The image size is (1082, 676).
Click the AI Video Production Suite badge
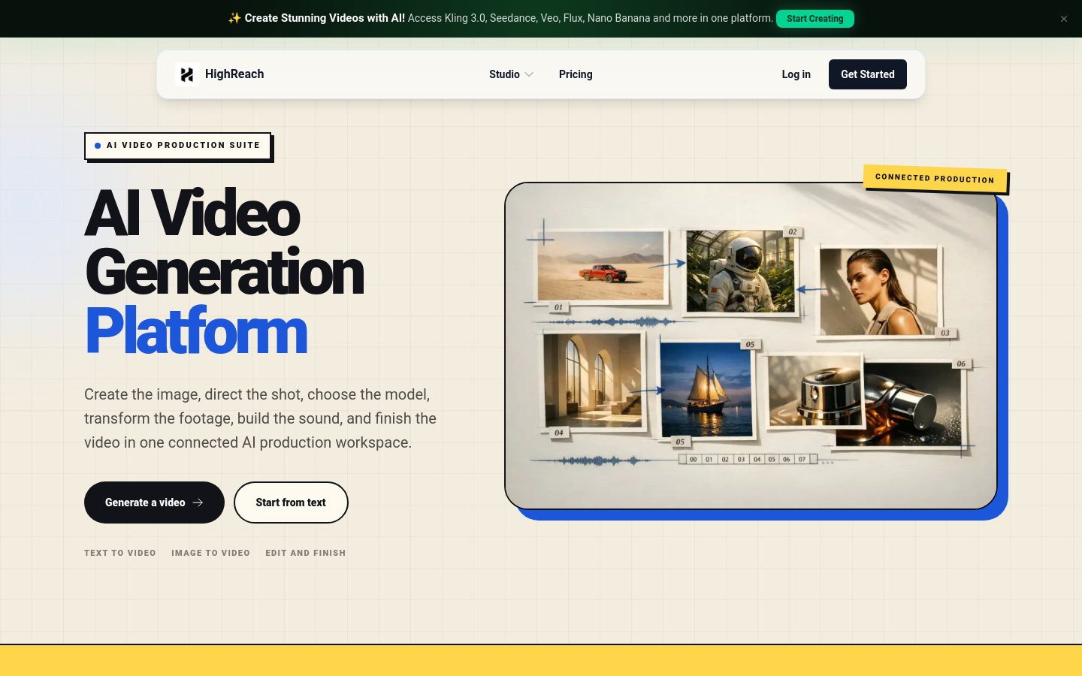coord(177,146)
